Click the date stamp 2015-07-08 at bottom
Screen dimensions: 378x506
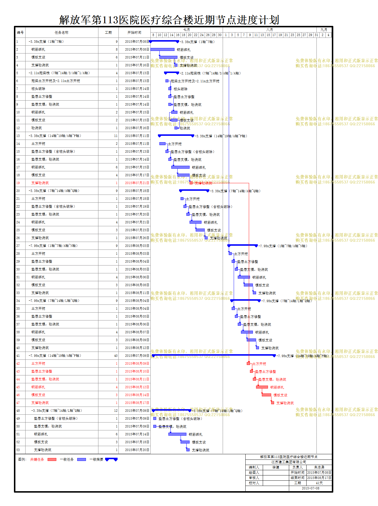pyautogui.click(x=310, y=488)
